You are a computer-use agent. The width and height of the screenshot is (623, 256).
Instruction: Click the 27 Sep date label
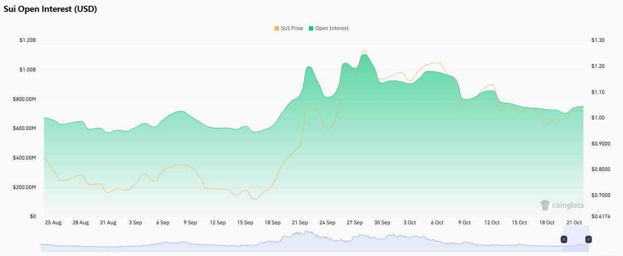[355, 223]
